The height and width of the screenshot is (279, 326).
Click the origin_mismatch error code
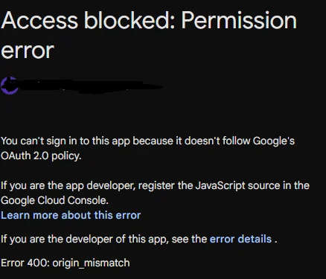(x=91, y=263)
